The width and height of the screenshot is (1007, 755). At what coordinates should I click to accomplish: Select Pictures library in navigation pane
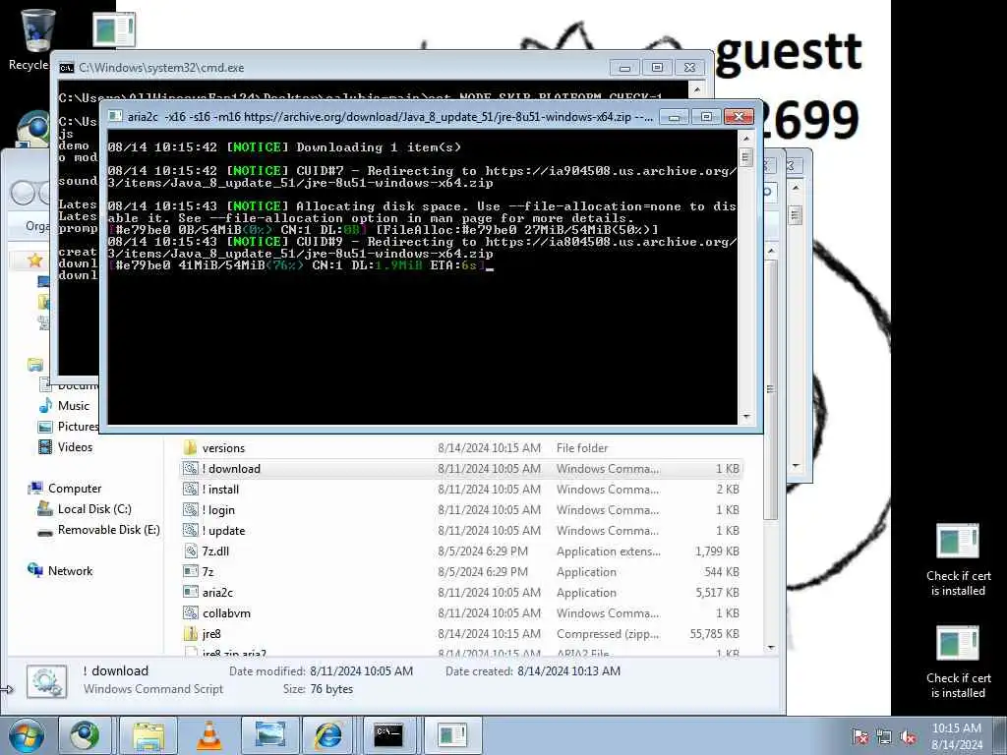tap(68, 427)
